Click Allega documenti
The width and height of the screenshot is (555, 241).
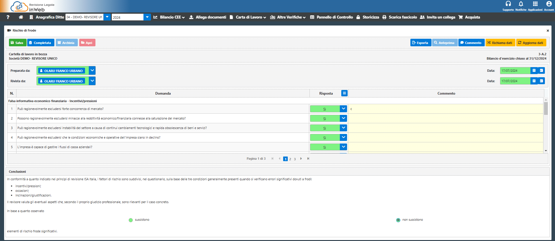[208, 17]
